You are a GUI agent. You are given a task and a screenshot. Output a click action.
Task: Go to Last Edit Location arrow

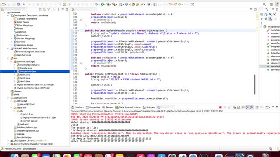(171, 4)
